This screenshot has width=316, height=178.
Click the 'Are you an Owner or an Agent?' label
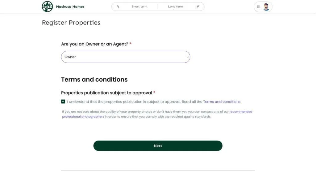click(95, 44)
